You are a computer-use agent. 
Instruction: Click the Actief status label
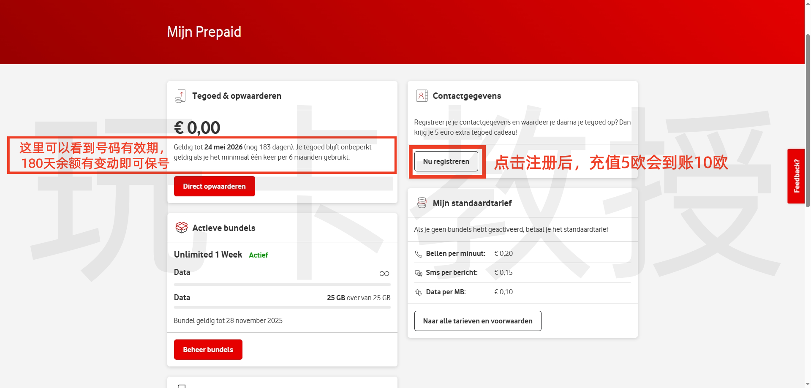click(258, 255)
